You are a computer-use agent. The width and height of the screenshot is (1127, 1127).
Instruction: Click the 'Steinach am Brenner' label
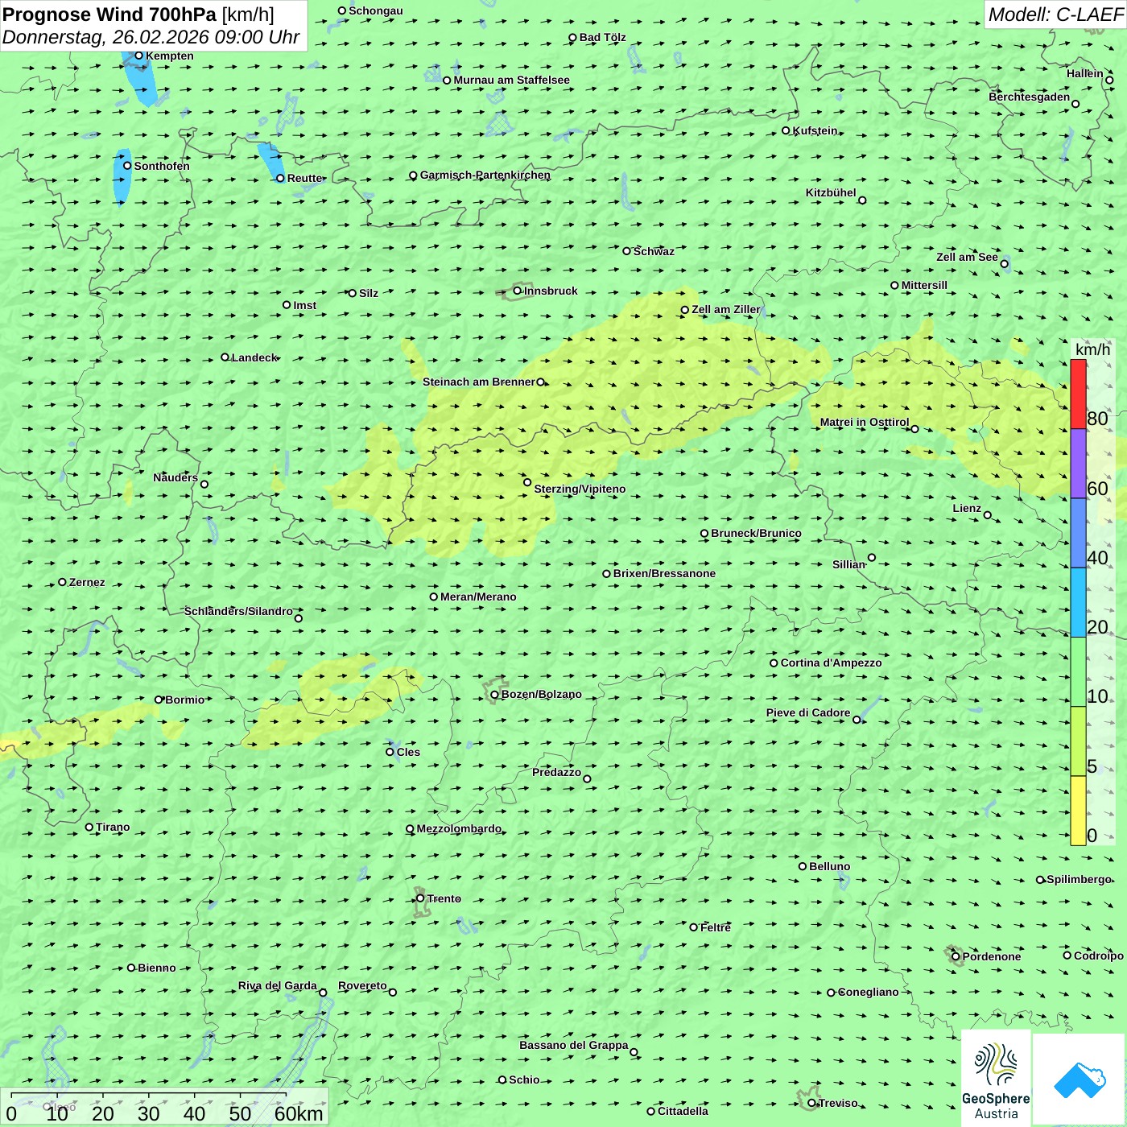click(479, 382)
